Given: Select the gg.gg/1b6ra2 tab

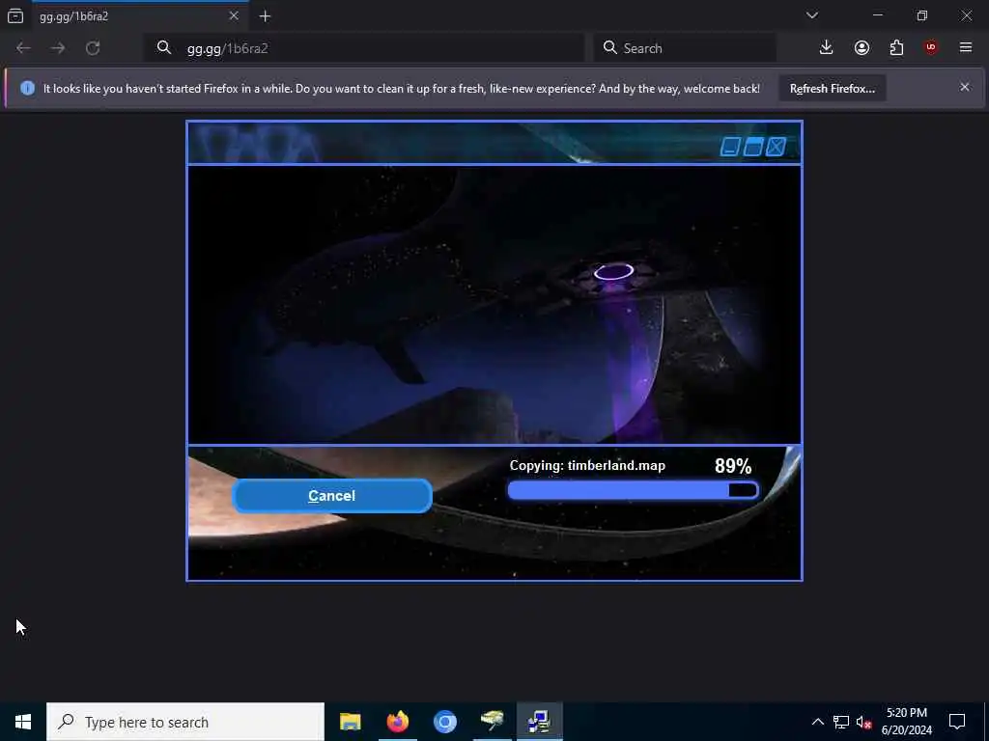Looking at the screenshot, I should [140, 16].
